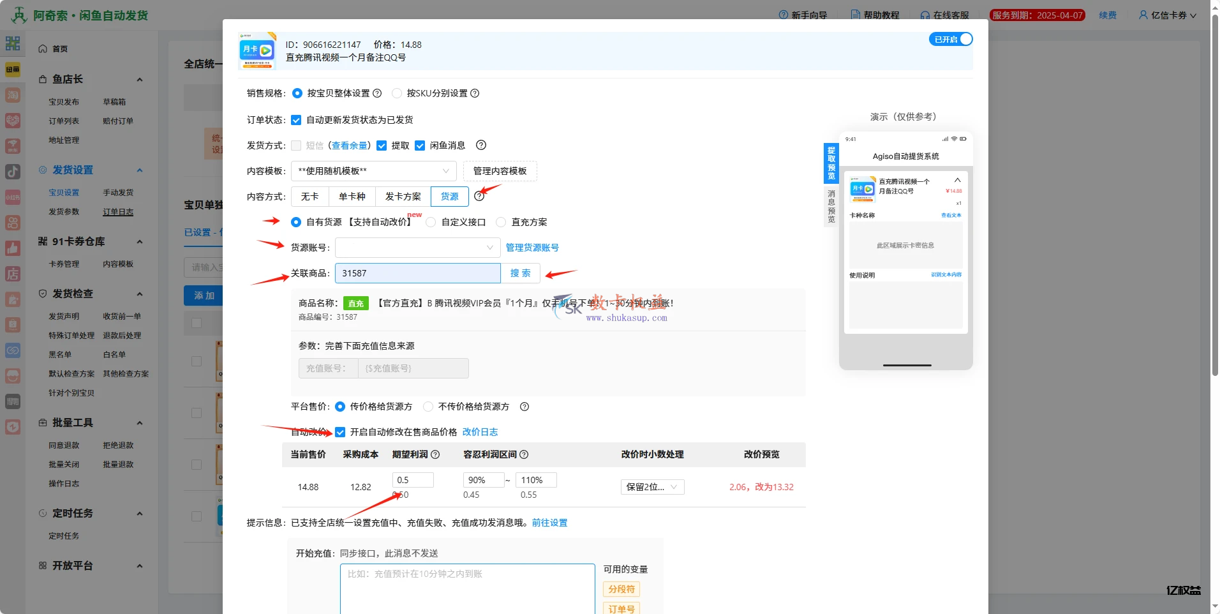This screenshot has height=614, width=1220.
Task: Click the 首页 home icon in sidebar
Action: click(43, 49)
